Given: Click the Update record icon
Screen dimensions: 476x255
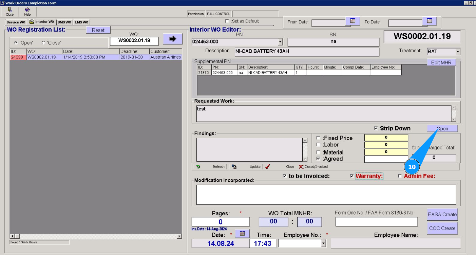Looking at the screenshot, I should point(234,167).
